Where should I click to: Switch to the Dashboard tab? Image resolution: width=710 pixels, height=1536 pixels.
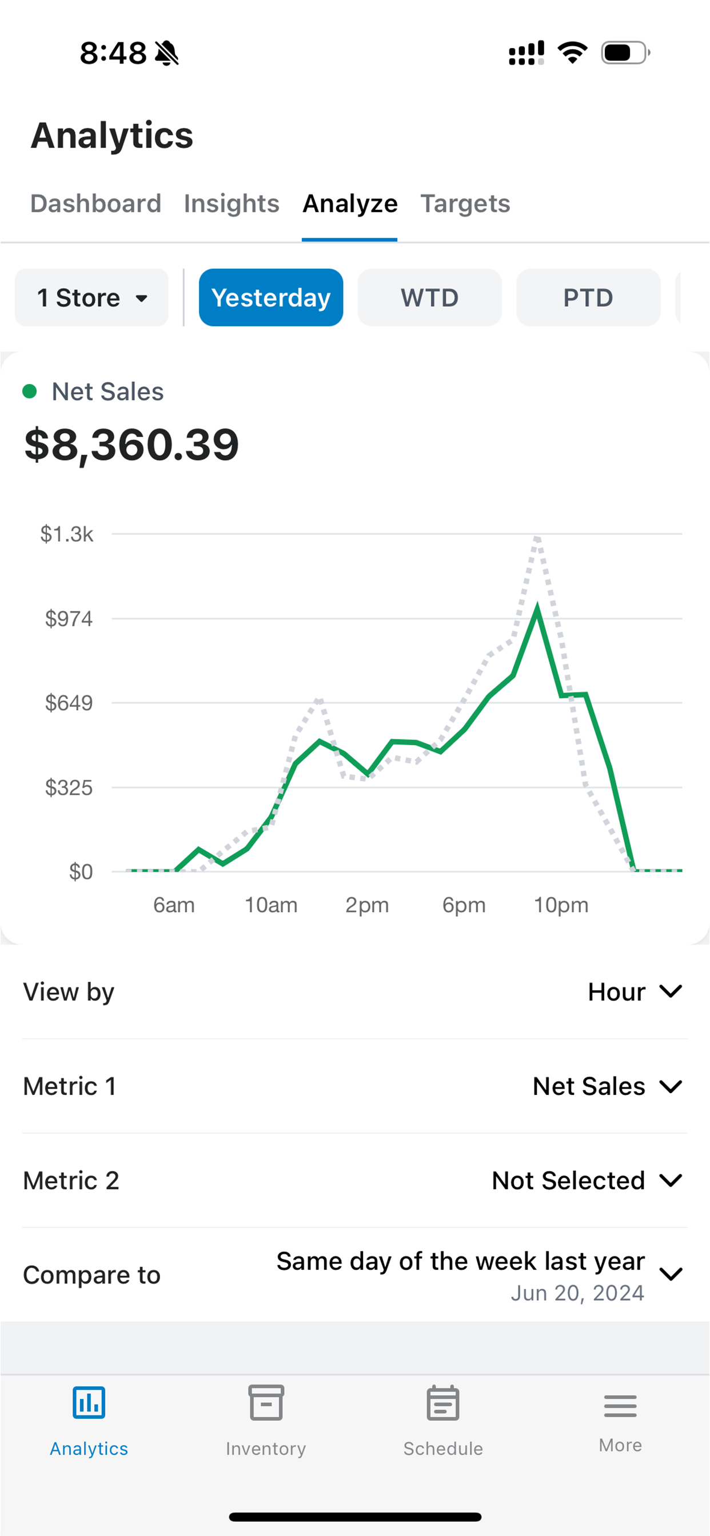[96, 204]
